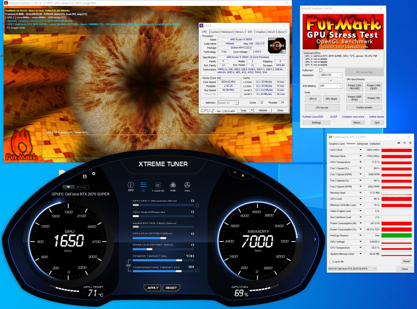Open the Resolution dropdown in FurMark
Viewport: 417px width, 309px height.
[x=331, y=75]
